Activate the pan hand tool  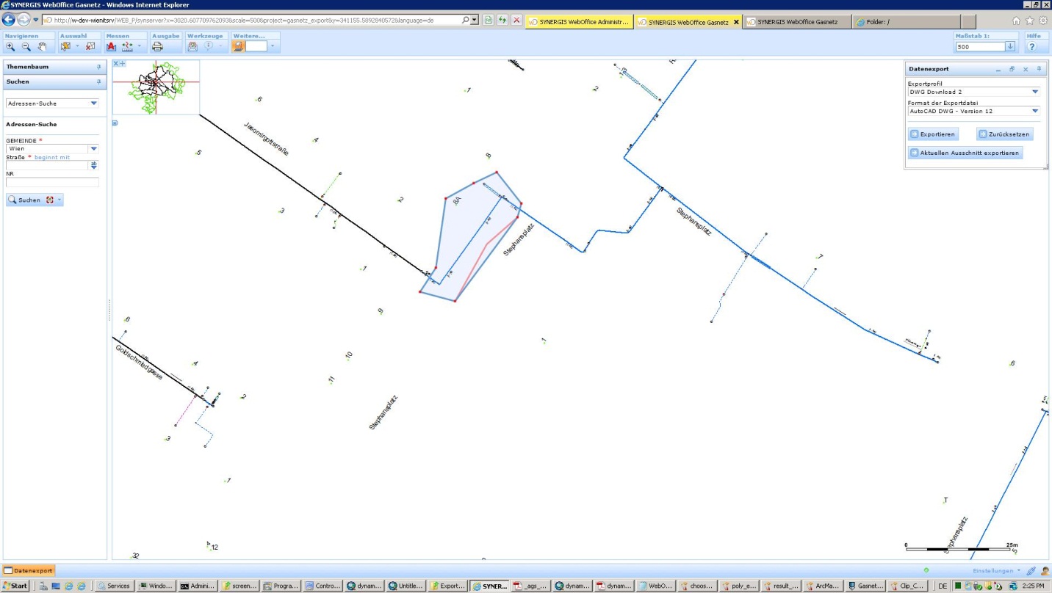pyautogui.click(x=42, y=46)
